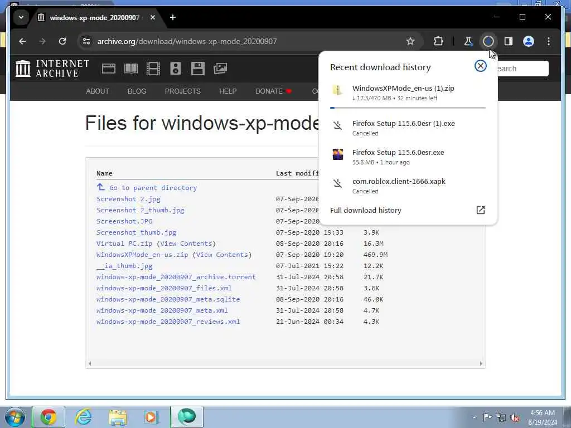Open Windows Explorer from taskbar
Image resolution: width=571 pixels, height=428 pixels.
(x=118, y=417)
